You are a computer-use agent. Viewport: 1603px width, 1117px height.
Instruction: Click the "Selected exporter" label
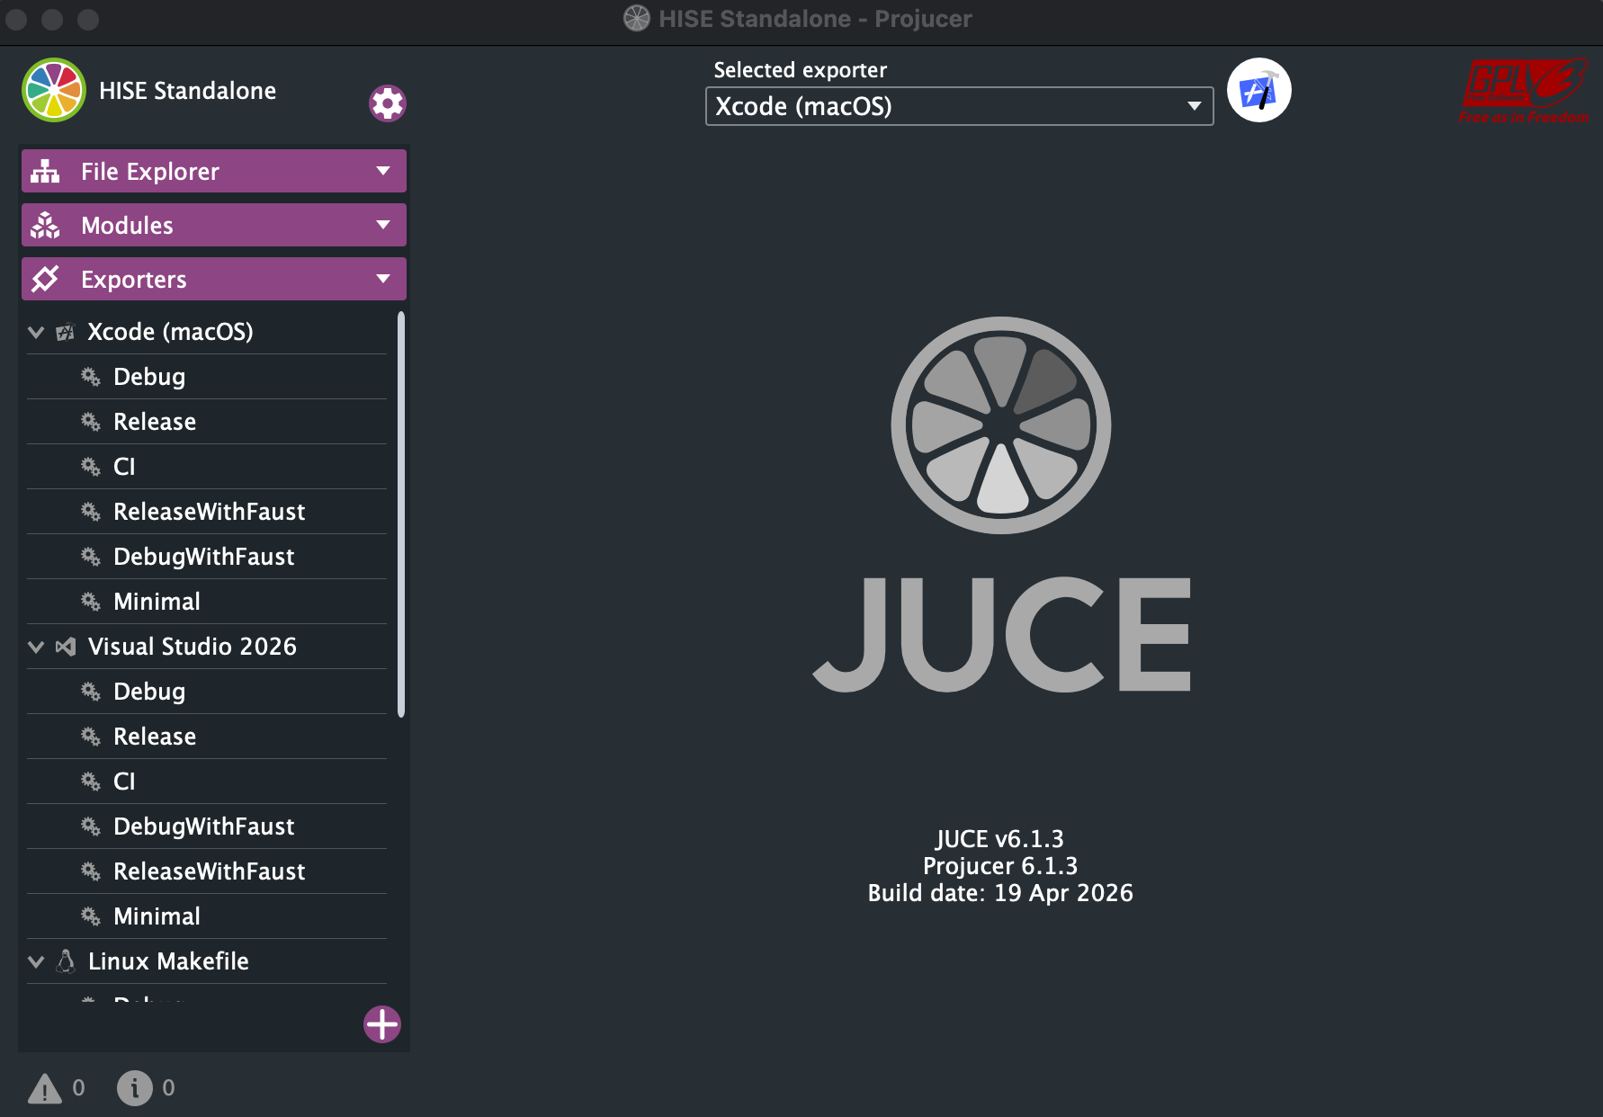(x=801, y=70)
